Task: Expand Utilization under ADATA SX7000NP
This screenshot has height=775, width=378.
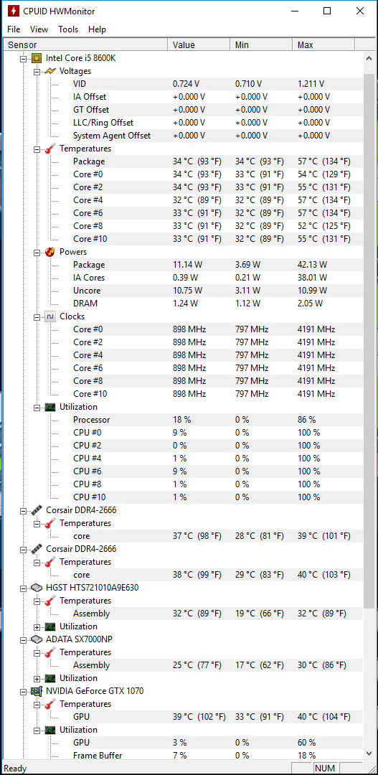Action: coord(37,678)
